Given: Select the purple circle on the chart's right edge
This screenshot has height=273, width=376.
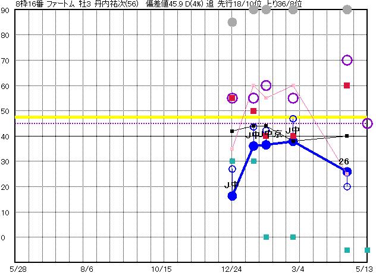Looking at the screenshot, I should click(367, 123).
